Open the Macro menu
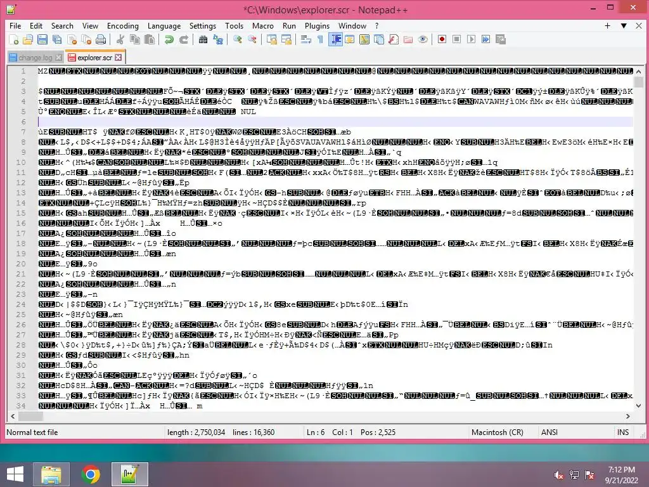Screen dimensions: 649x487 coord(263,25)
